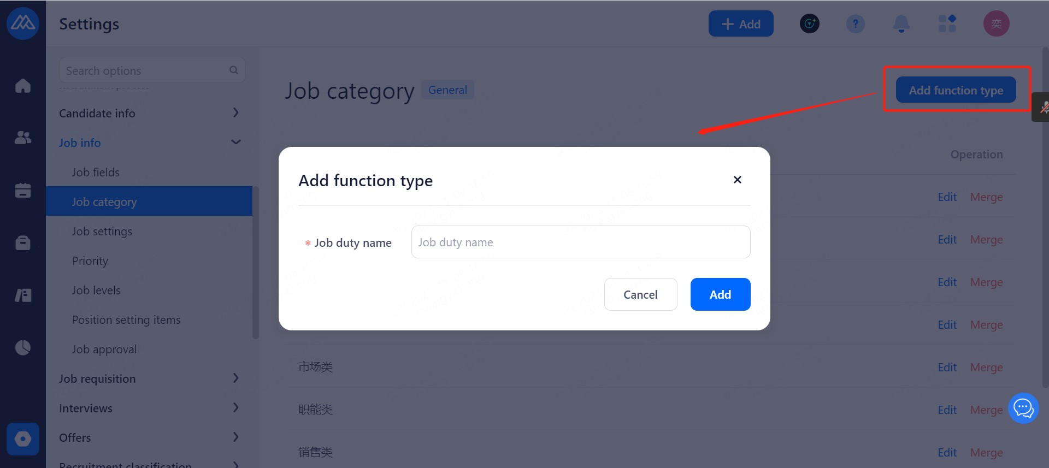This screenshot has height=468, width=1049.
Task: Open the apps grid icon
Action: (x=947, y=24)
